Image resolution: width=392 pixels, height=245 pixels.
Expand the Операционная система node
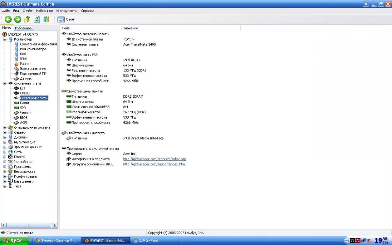tap(5, 127)
